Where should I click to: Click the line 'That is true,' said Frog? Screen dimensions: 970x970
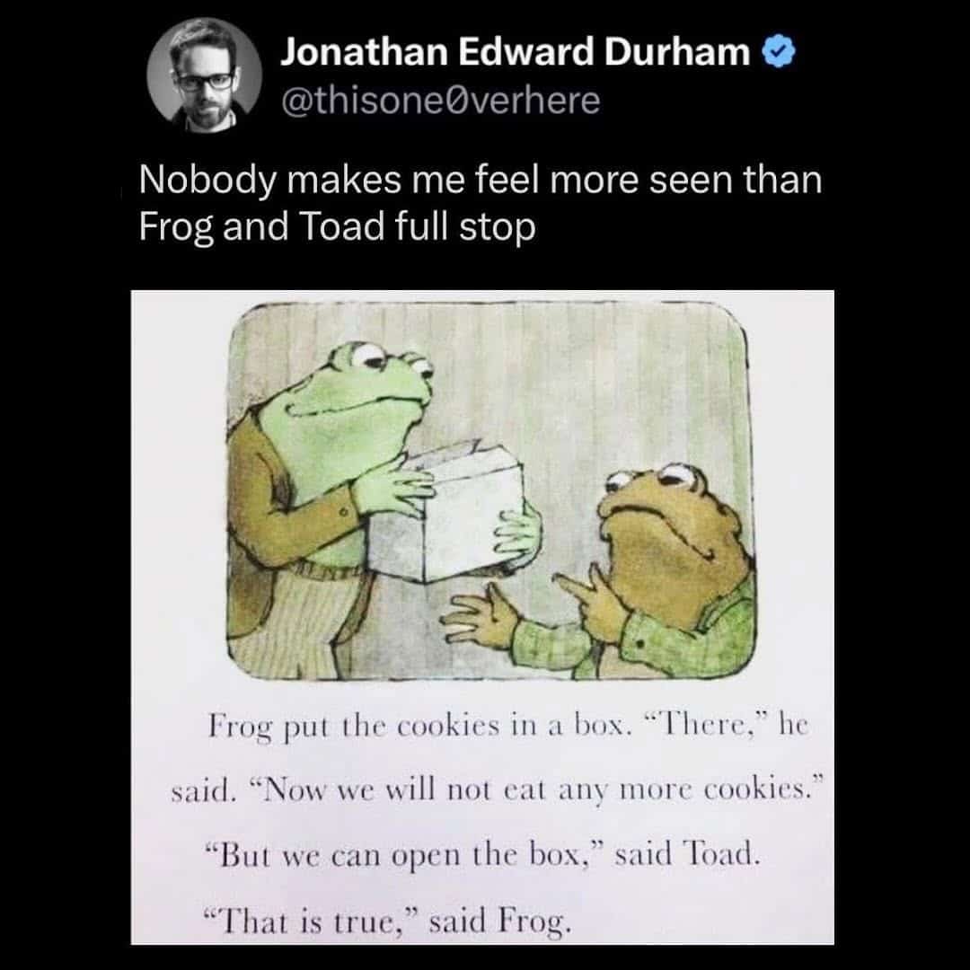[x=387, y=921]
